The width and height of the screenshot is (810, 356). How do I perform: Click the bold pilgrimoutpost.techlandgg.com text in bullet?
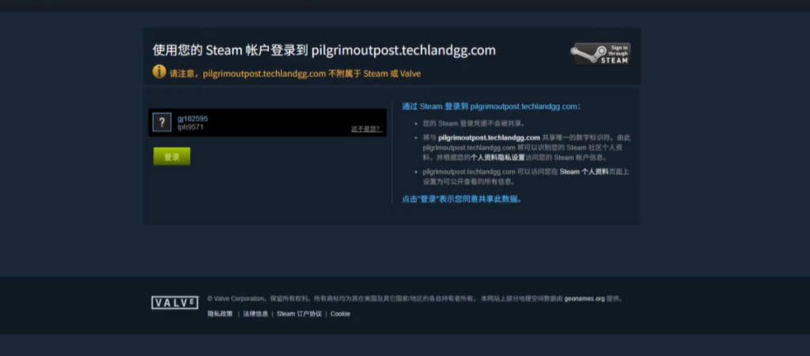489,138
